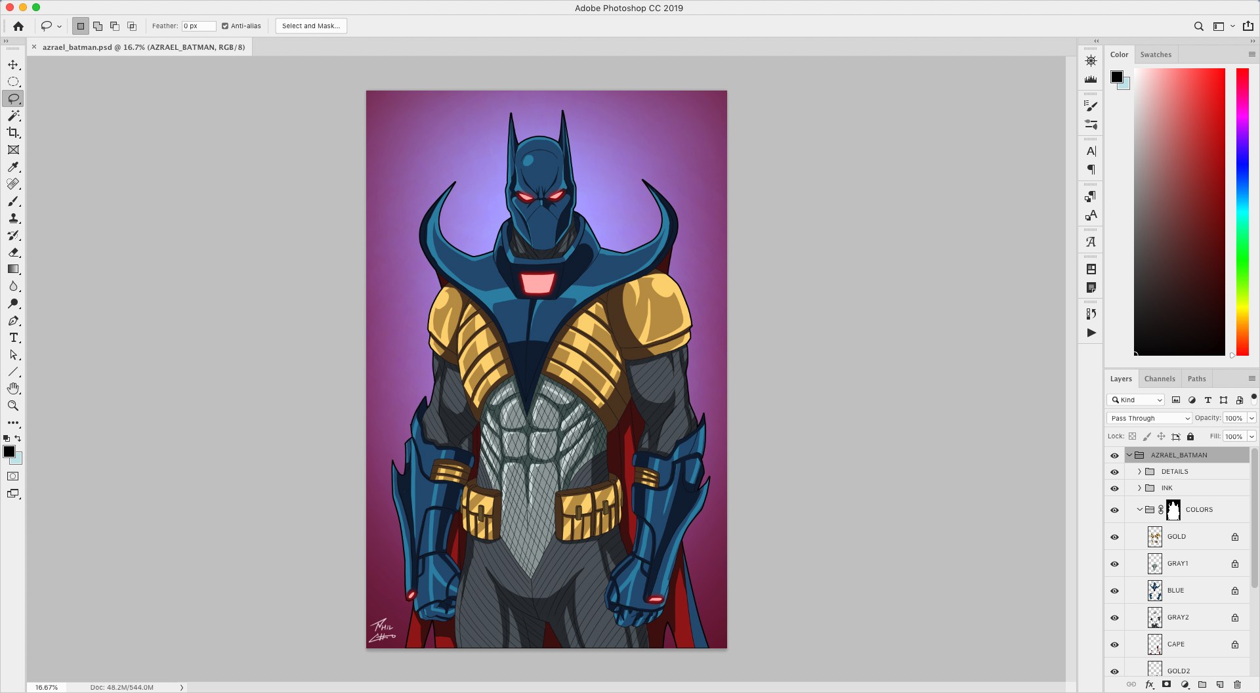Viewport: 1260px width, 693px height.
Task: Click the Feather input field
Action: coord(199,26)
